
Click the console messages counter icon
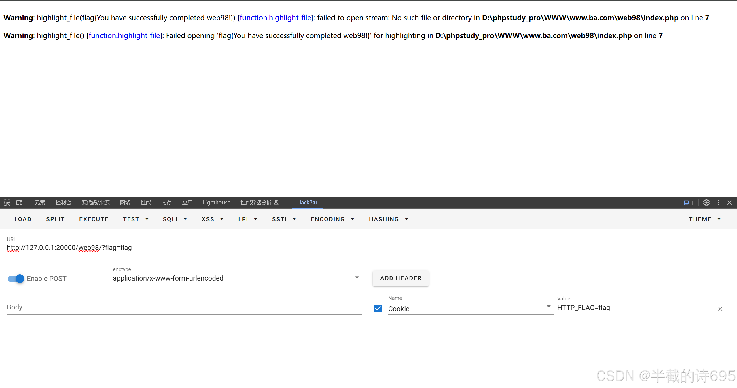point(688,203)
